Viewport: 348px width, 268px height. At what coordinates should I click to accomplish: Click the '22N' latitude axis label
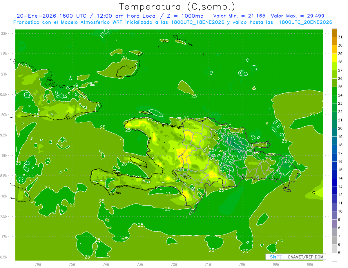point(5,34)
